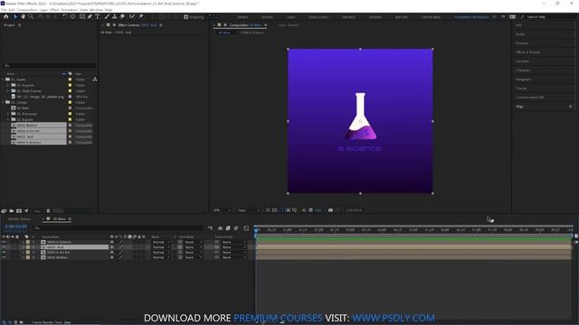The width and height of the screenshot is (579, 325).
Task: Select the Rectangle shape tool
Action: (82, 16)
